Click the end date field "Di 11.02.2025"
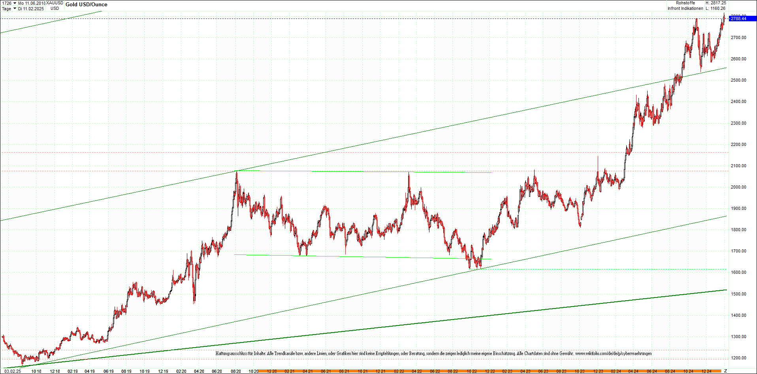The width and height of the screenshot is (757, 374). [32, 9]
